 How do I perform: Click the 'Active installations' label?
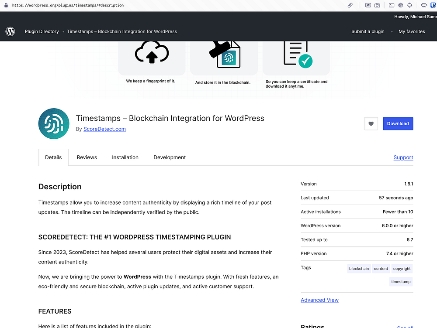pyautogui.click(x=320, y=212)
